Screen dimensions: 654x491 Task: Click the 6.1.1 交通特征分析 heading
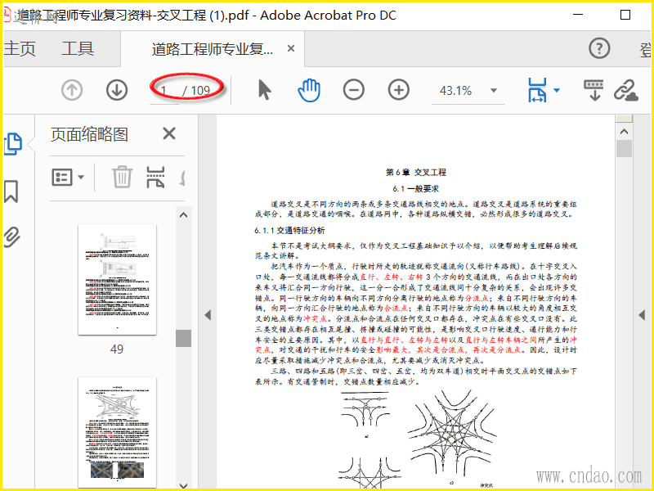click(289, 231)
